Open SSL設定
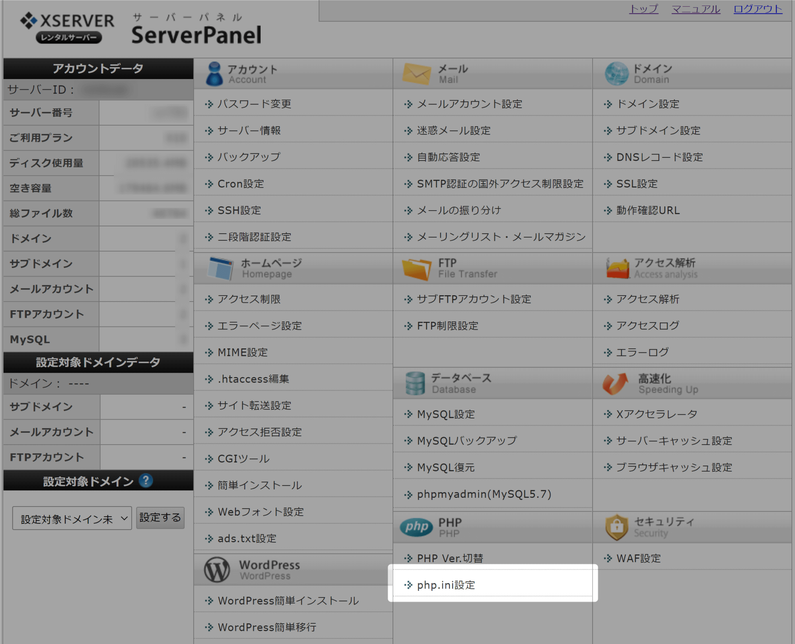 point(637,184)
